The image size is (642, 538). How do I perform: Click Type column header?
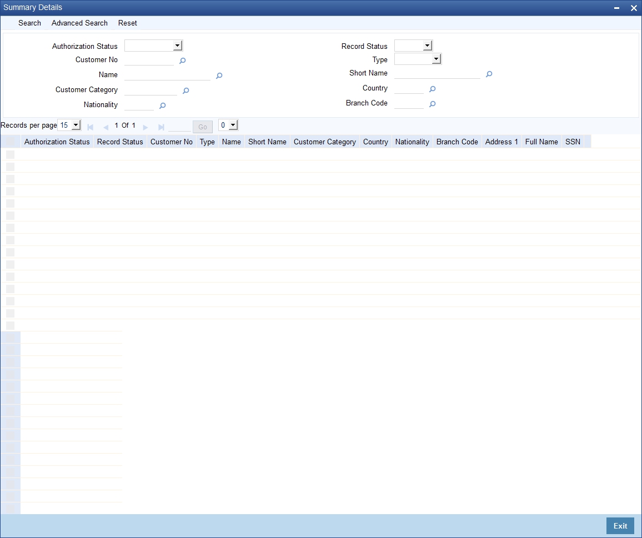click(x=207, y=142)
